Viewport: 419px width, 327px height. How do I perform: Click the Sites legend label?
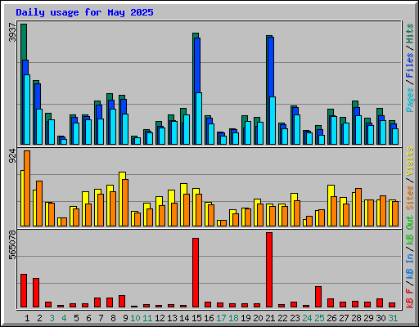pos(410,198)
